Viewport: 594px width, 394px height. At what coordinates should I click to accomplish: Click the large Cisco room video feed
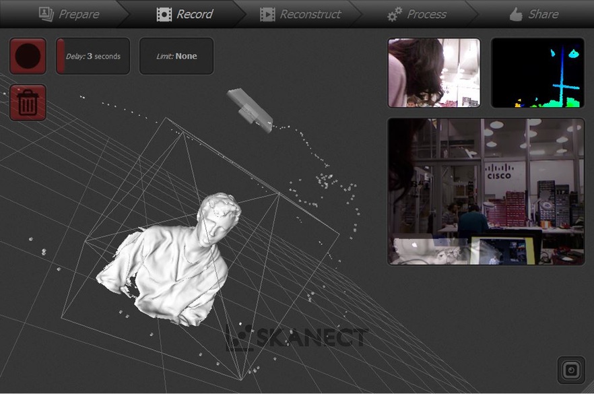point(486,191)
